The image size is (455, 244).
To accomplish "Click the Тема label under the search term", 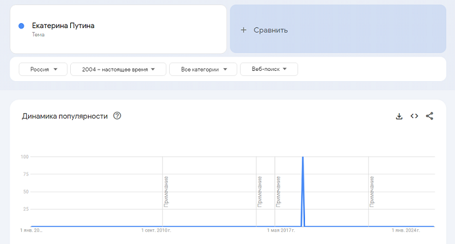I will tap(38, 34).
